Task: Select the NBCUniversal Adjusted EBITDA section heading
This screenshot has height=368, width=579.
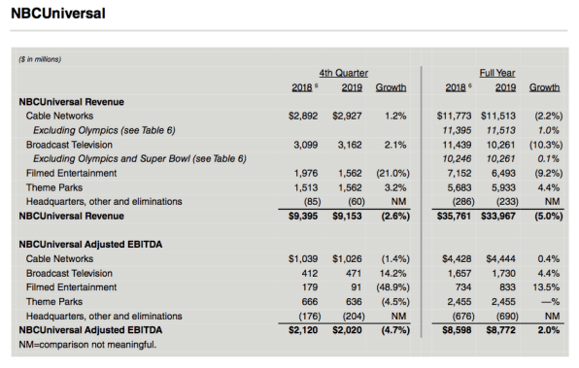Action: [90, 245]
